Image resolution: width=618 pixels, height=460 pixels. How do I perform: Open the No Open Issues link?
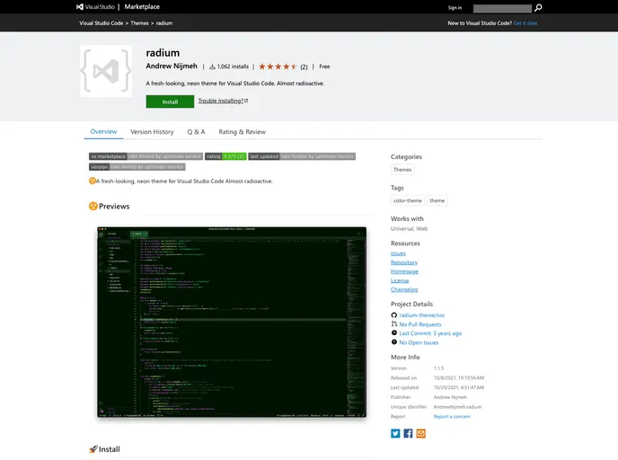pyautogui.click(x=419, y=342)
